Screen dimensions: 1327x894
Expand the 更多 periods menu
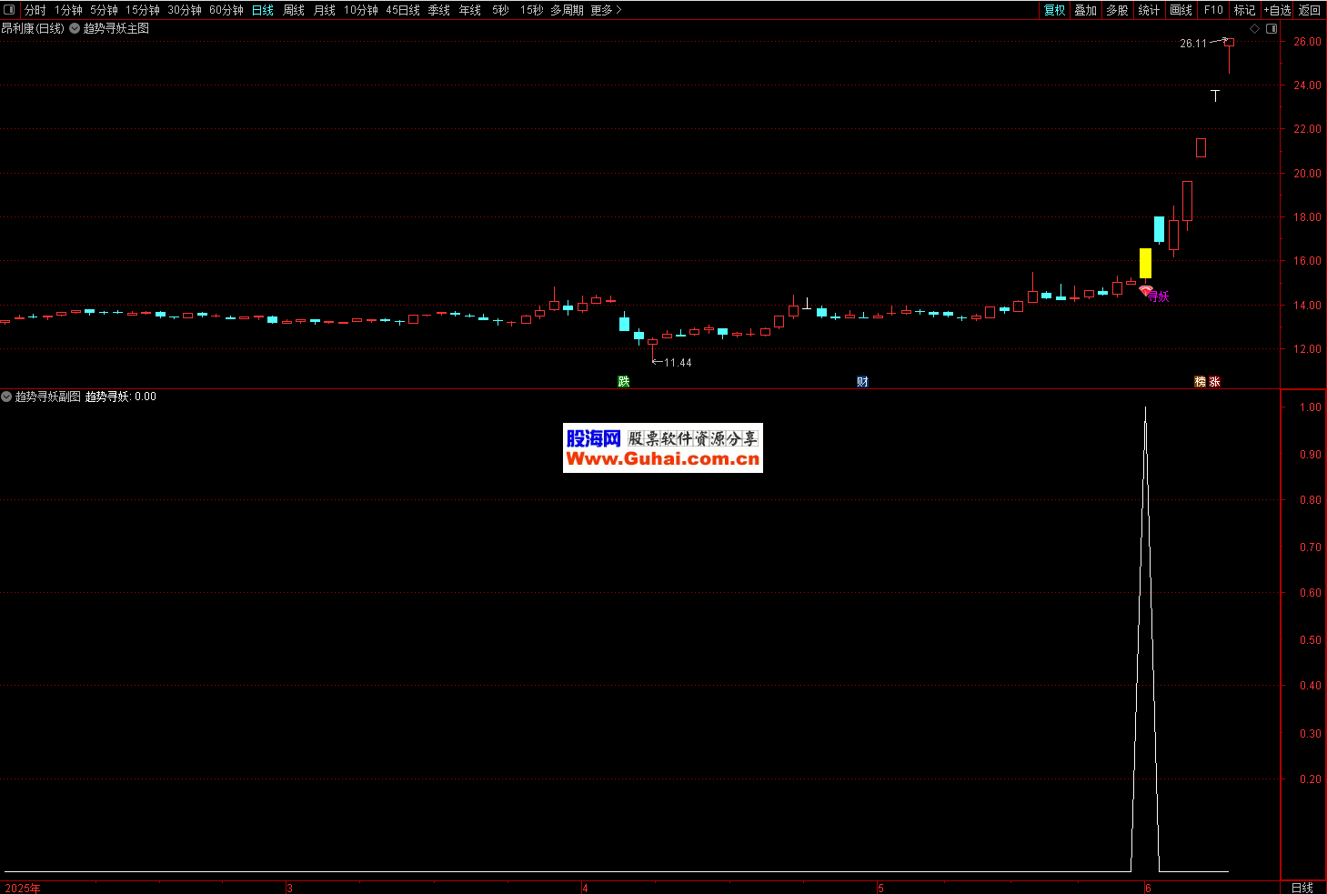coord(606,10)
